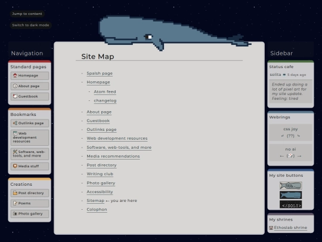Click css joy webring title
Image resolution: width=322 pixels, height=242 pixels.
tap(290, 129)
